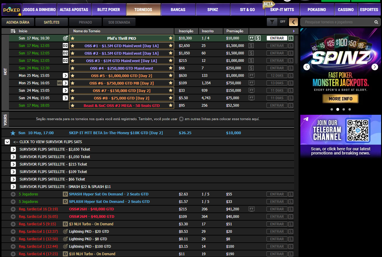Go to the Cassino tab
The image size is (382, 257).
click(x=346, y=10)
